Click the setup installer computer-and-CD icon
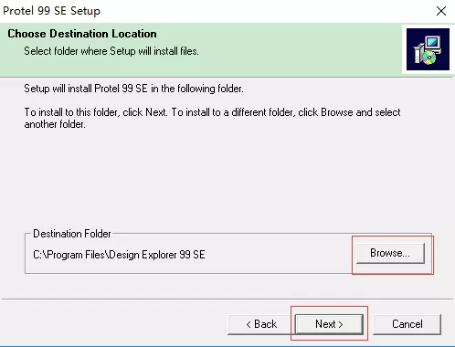 tap(428, 49)
